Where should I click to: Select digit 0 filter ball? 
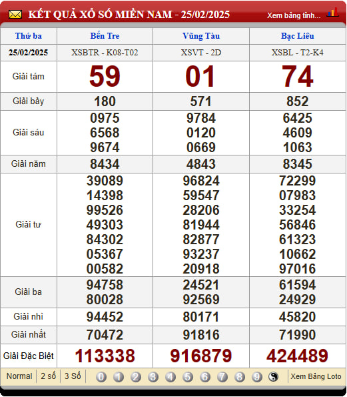(101, 377)
